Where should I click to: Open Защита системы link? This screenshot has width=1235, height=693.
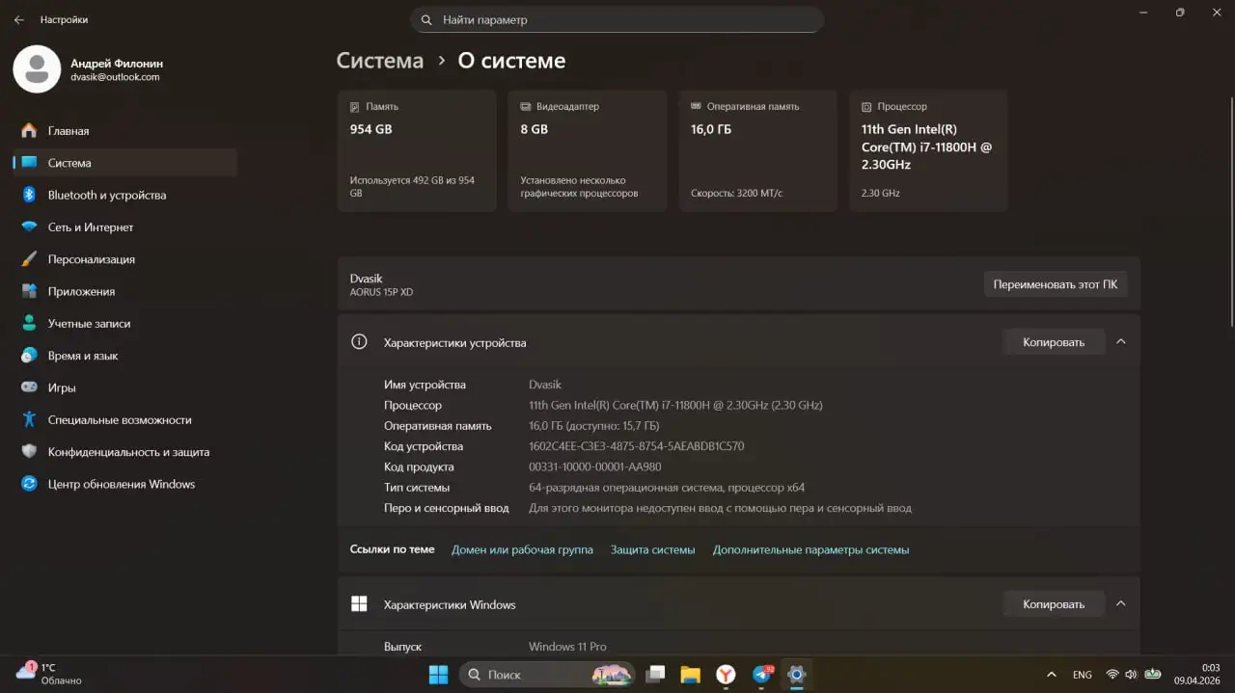[x=652, y=549]
